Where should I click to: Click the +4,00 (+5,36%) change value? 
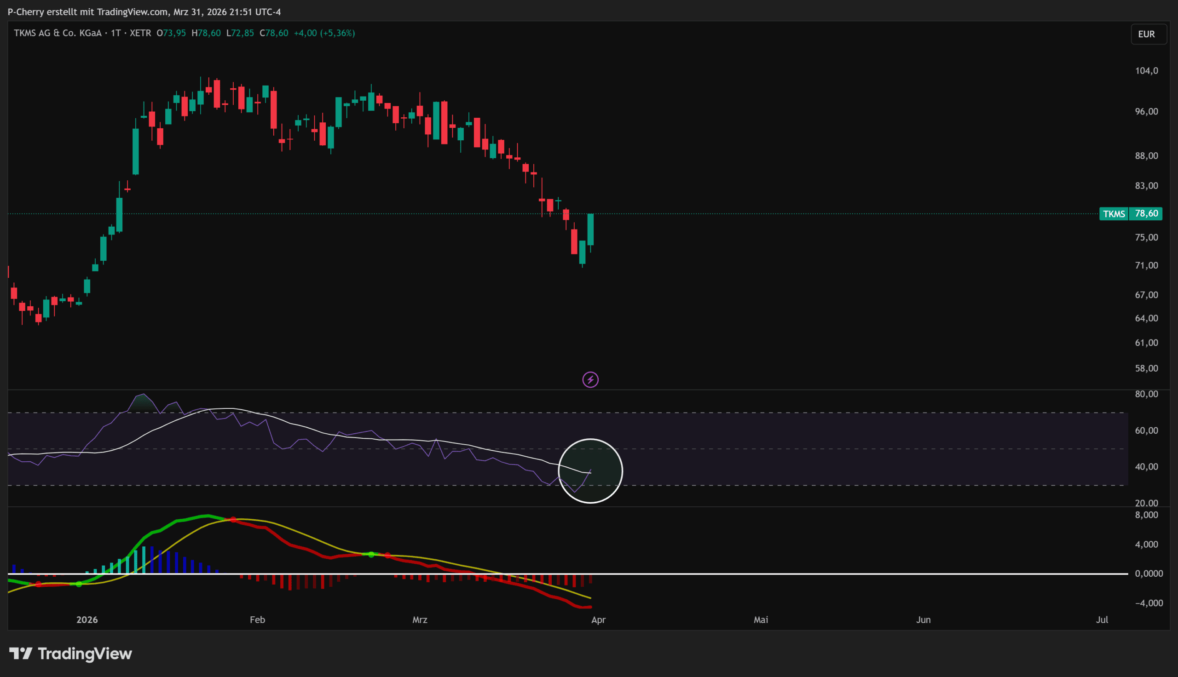tap(324, 33)
